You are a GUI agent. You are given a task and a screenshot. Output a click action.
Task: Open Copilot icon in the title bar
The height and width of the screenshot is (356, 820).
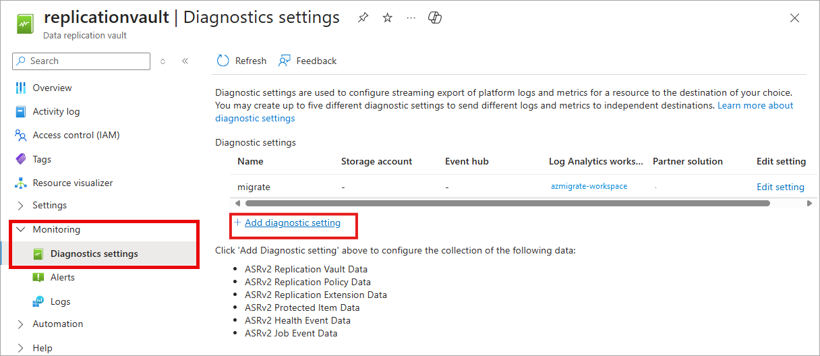(435, 18)
